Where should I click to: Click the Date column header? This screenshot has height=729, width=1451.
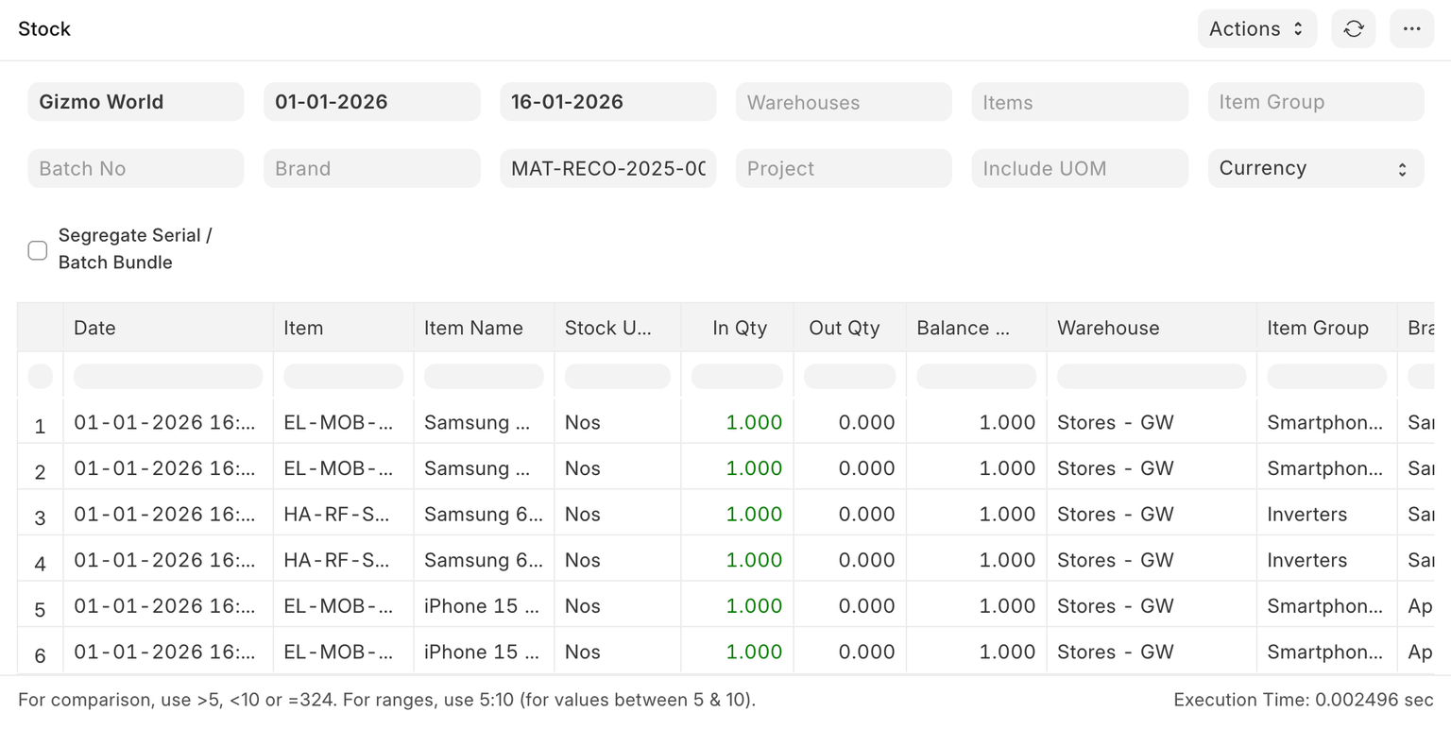pos(167,328)
